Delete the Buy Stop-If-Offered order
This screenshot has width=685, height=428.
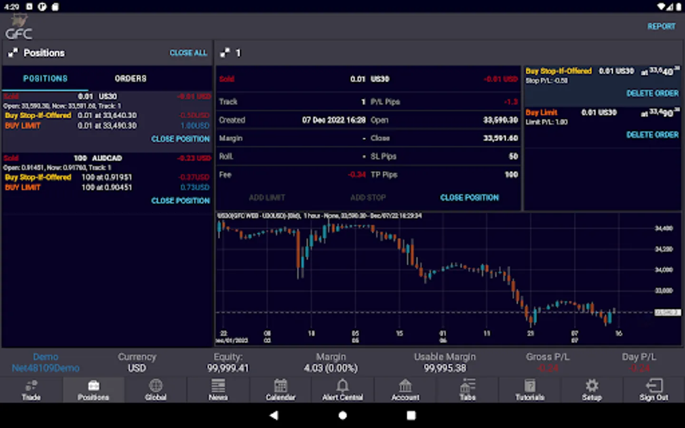tap(652, 93)
